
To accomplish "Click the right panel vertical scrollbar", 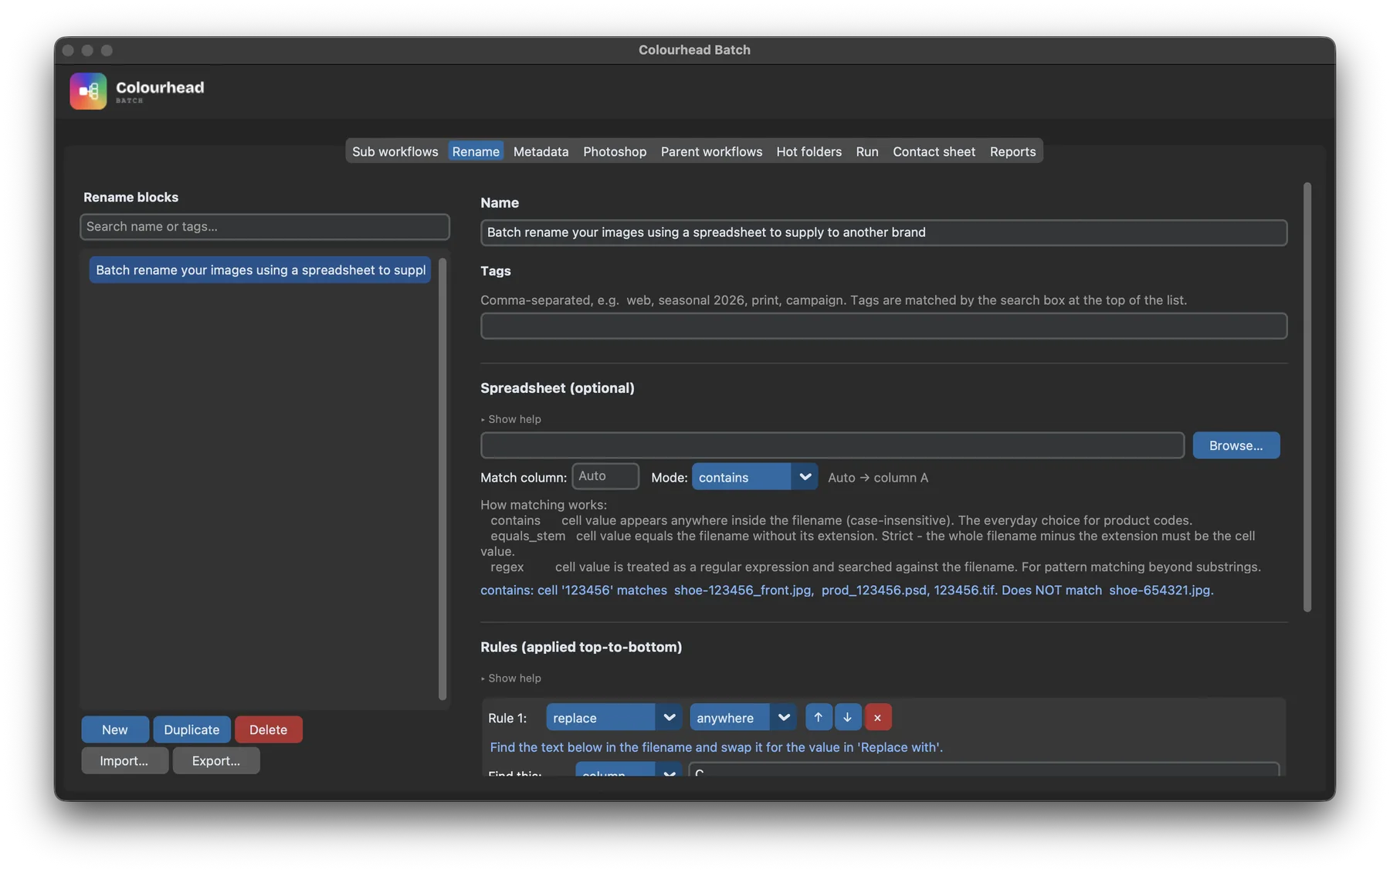I will pyautogui.click(x=1307, y=397).
